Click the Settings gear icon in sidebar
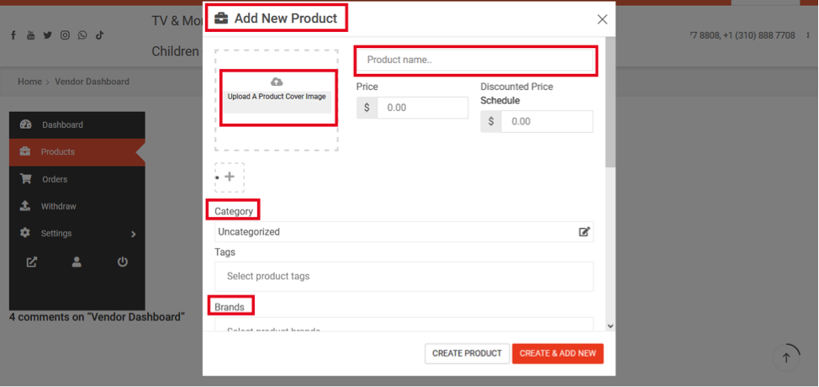Viewport: 819px width, 387px height. tap(25, 233)
